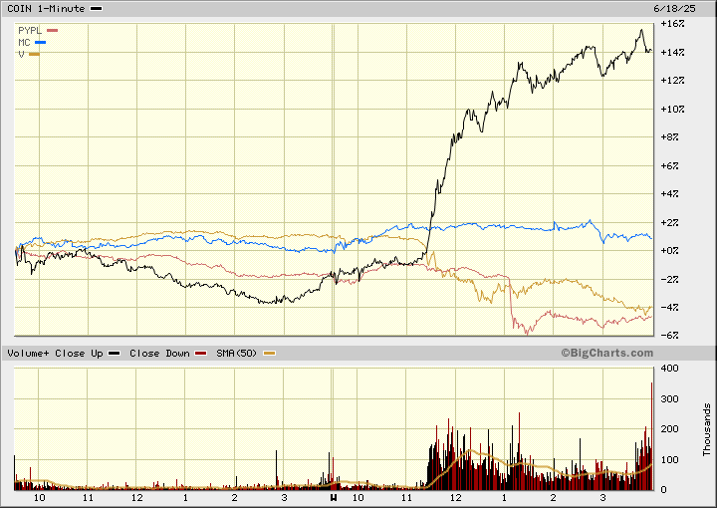Screen dimensions: 717x508
Task: Click the 10 hour label right after W
Action: 358,498
